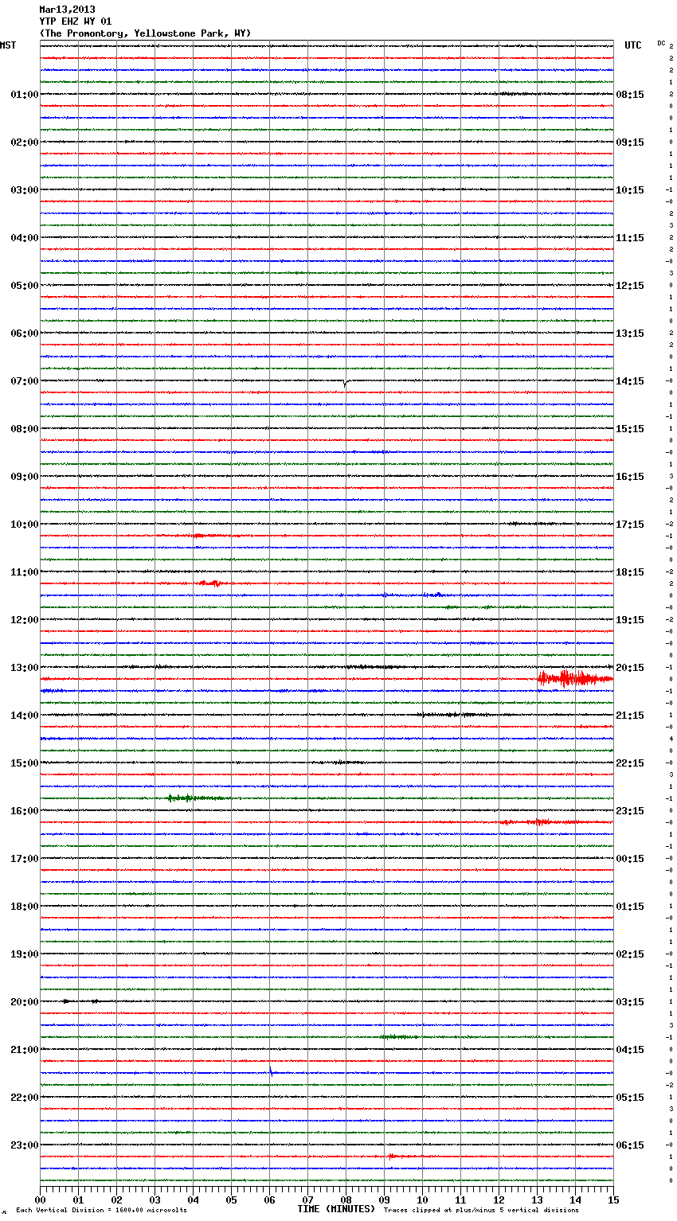The width and height of the screenshot is (677, 1221).
Task: Click the 03:15 UTC time label
Action: tap(630, 1002)
